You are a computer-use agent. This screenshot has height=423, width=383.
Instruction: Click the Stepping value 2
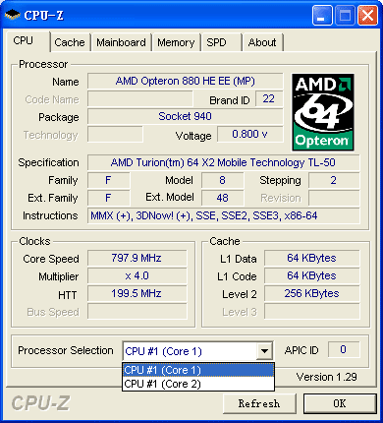coord(334,180)
